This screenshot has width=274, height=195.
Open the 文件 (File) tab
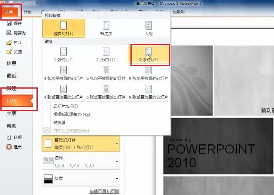10,12
